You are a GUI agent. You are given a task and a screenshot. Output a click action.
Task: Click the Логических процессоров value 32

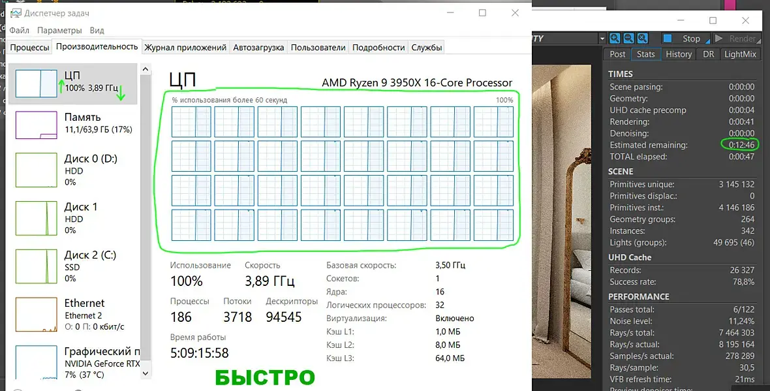[440, 305]
